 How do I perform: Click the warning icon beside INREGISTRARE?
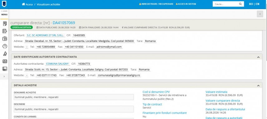pos(140,4)
